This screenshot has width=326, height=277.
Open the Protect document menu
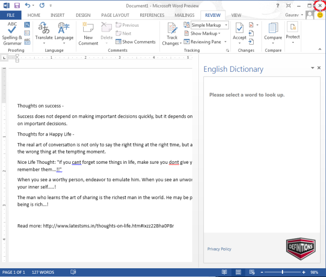pos(293,33)
